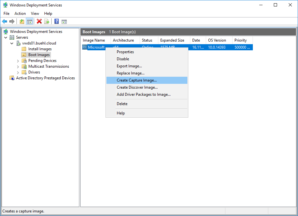This screenshot has width=298, height=216.
Task: Choose Properties from the context menu
Action: [x=147, y=52]
